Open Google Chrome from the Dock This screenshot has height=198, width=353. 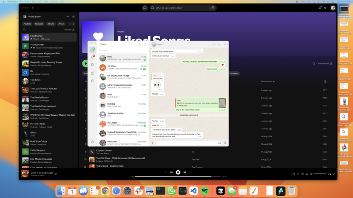[105, 191]
